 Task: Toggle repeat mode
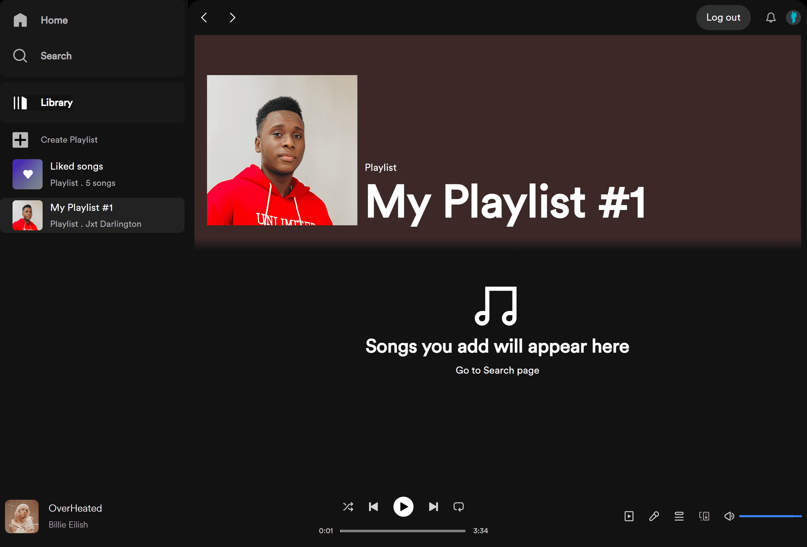click(x=458, y=507)
